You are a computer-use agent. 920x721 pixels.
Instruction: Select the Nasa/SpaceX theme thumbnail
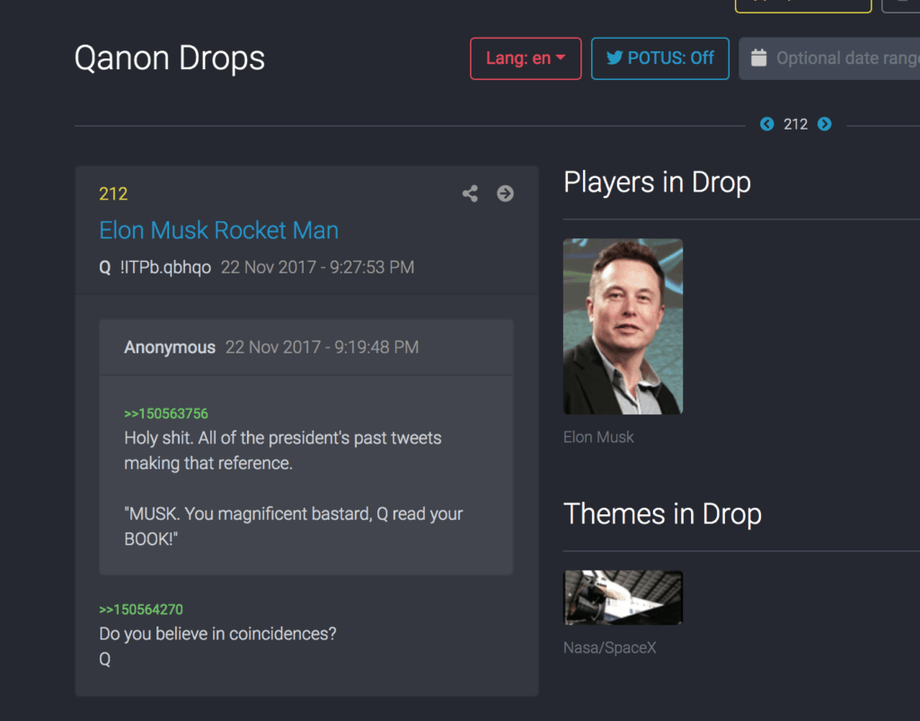(624, 597)
